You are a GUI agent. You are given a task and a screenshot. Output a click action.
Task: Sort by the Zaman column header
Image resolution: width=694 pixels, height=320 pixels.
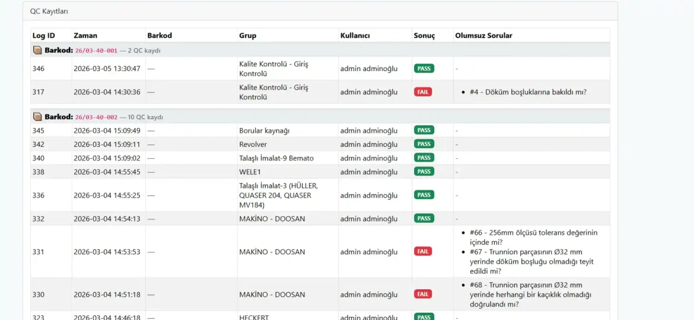tap(85, 36)
